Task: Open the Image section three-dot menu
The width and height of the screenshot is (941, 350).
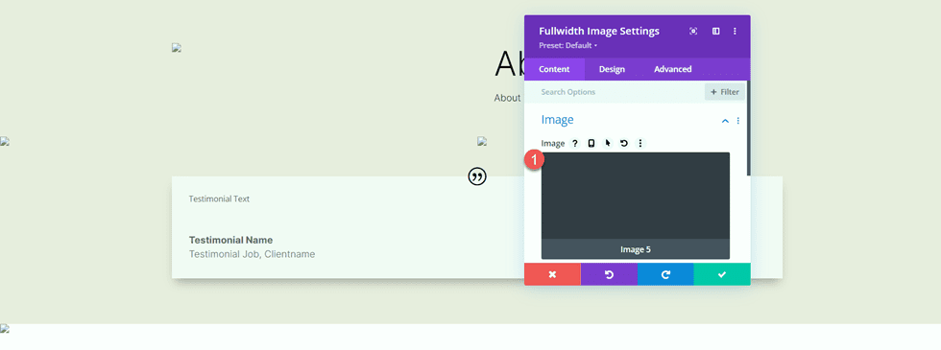Action: click(x=738, y=121)
